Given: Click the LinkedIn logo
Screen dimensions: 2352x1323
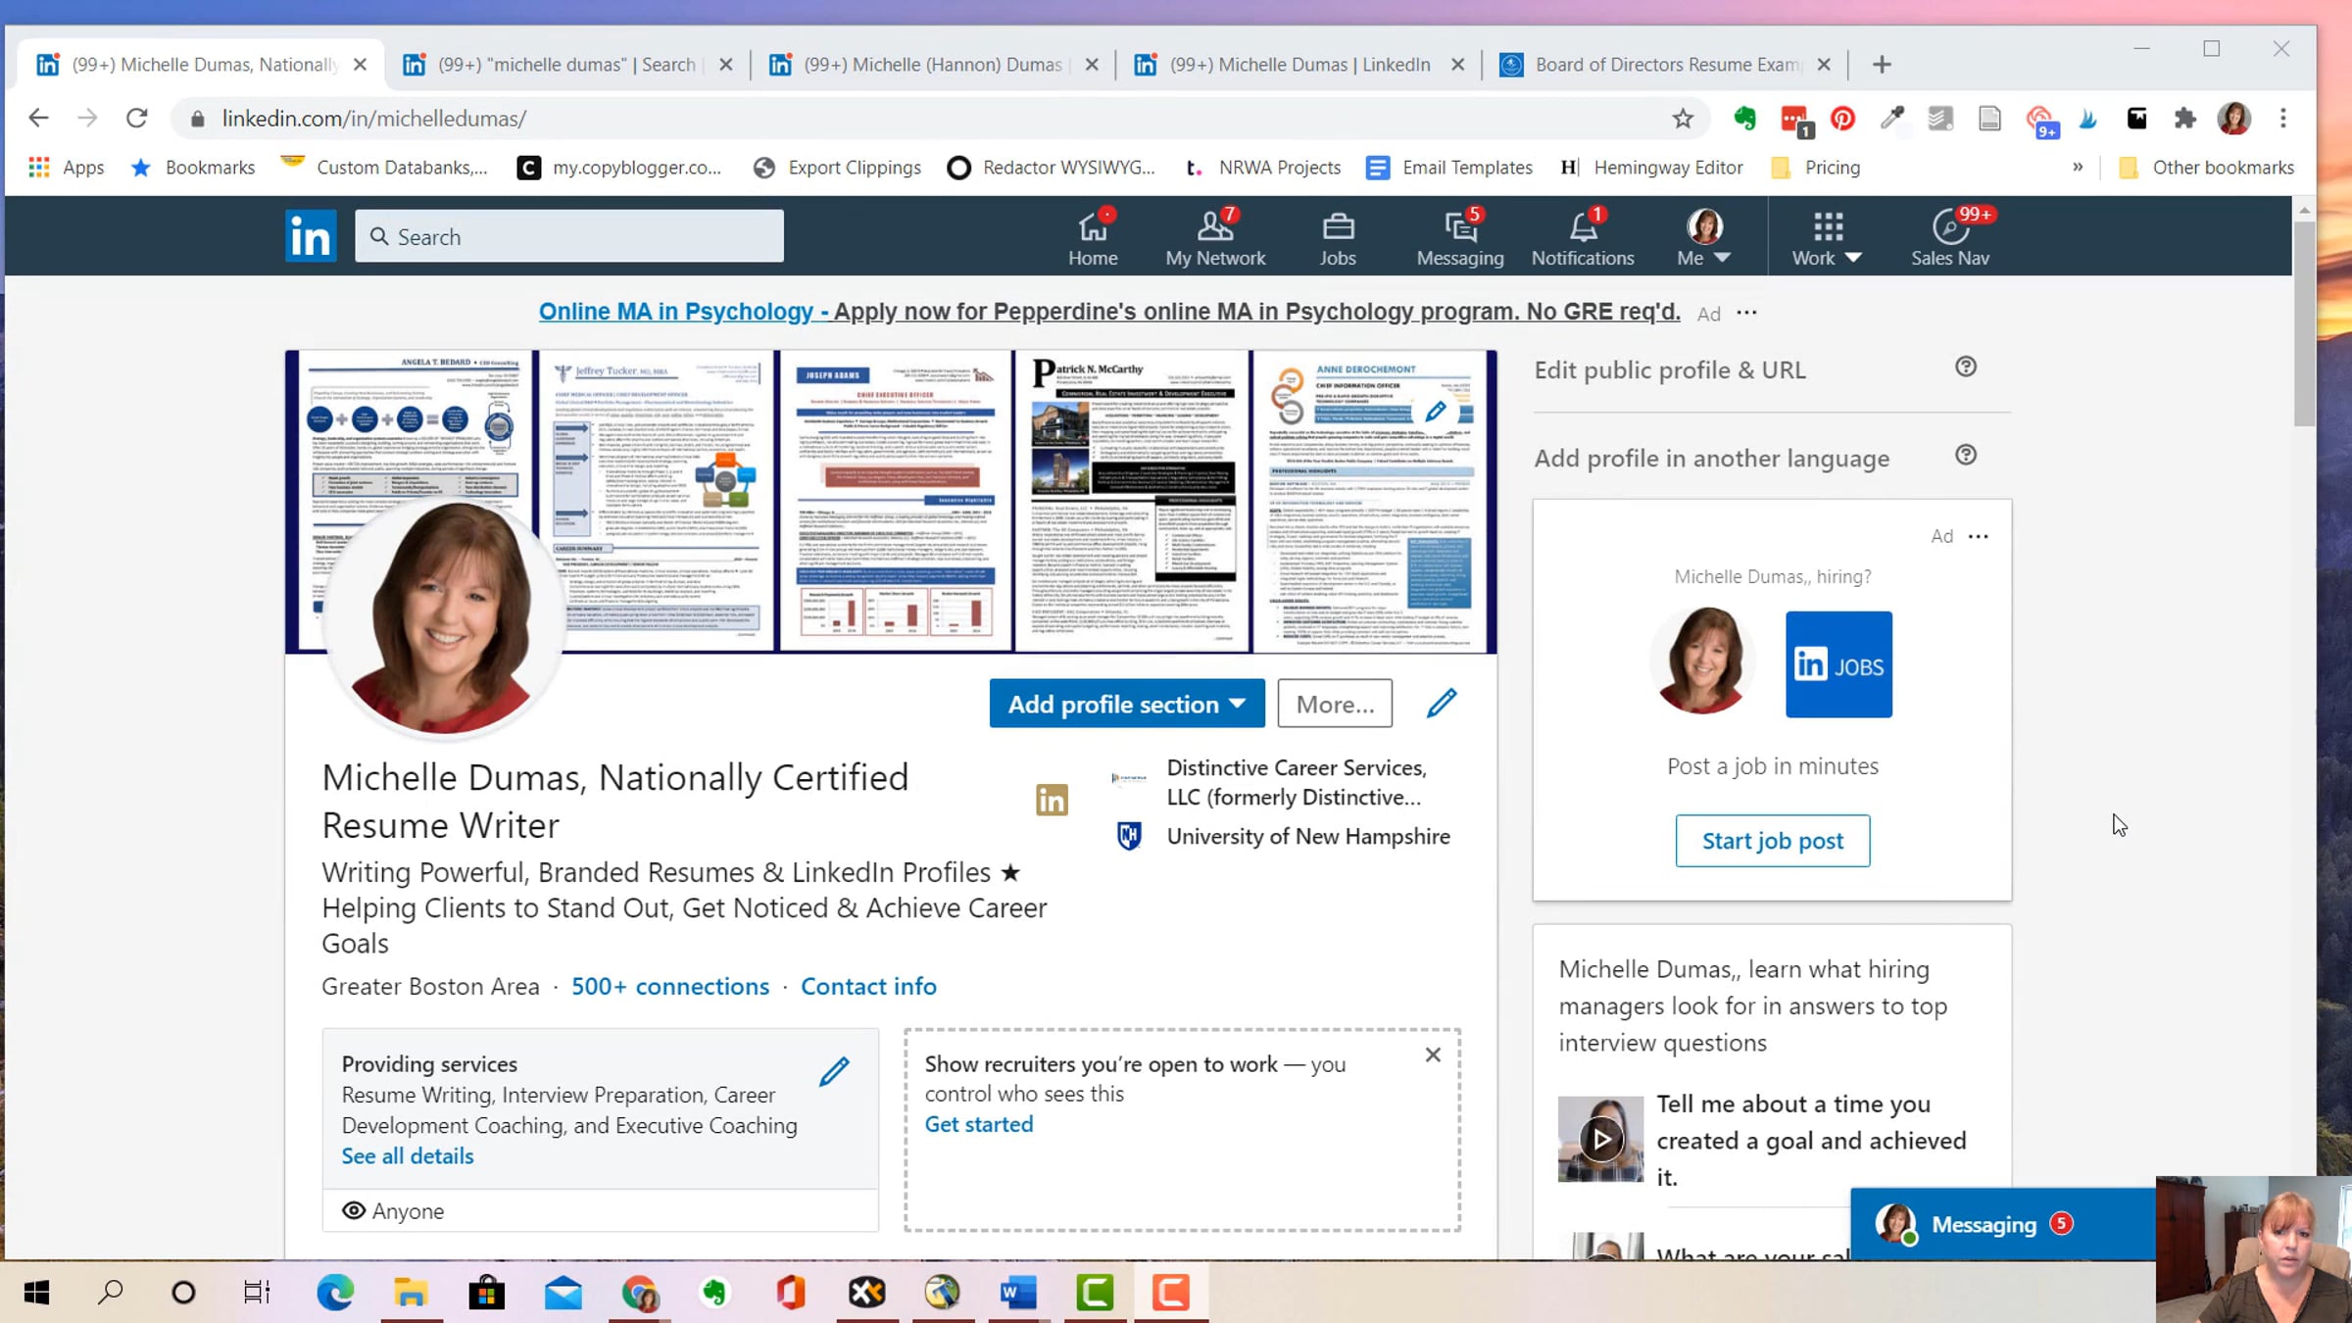Looking at the screenshot, I should [311, 236].
